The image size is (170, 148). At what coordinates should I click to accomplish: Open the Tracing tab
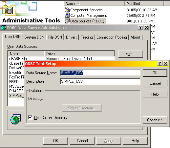click(87, 37)
